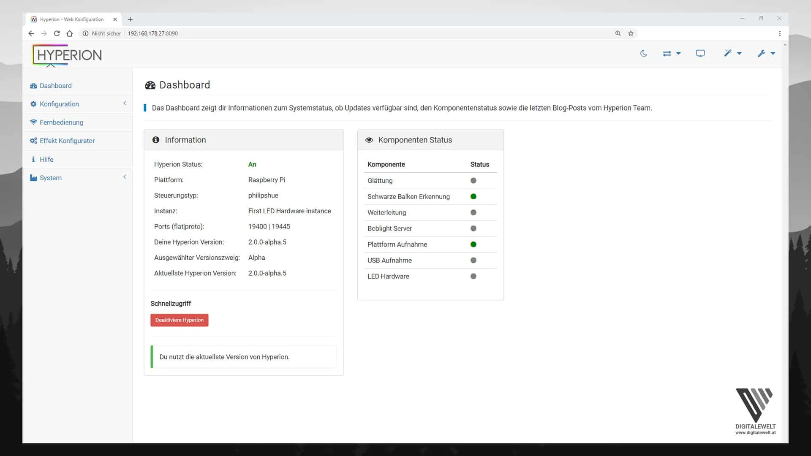Click the Schwarze Balken Erkennung green dot
This screenshot has height=456, width=811.
coord(474,197)
